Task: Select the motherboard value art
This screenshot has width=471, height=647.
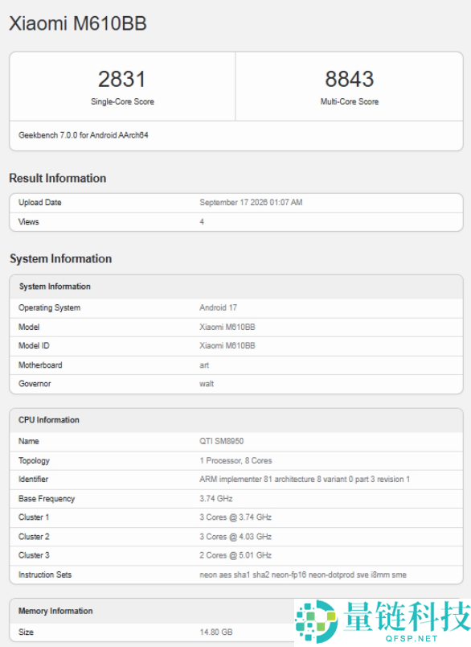Action: 204,365
